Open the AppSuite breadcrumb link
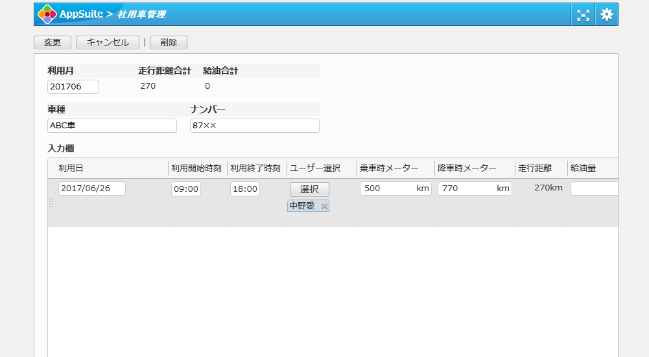 point(80,14)
